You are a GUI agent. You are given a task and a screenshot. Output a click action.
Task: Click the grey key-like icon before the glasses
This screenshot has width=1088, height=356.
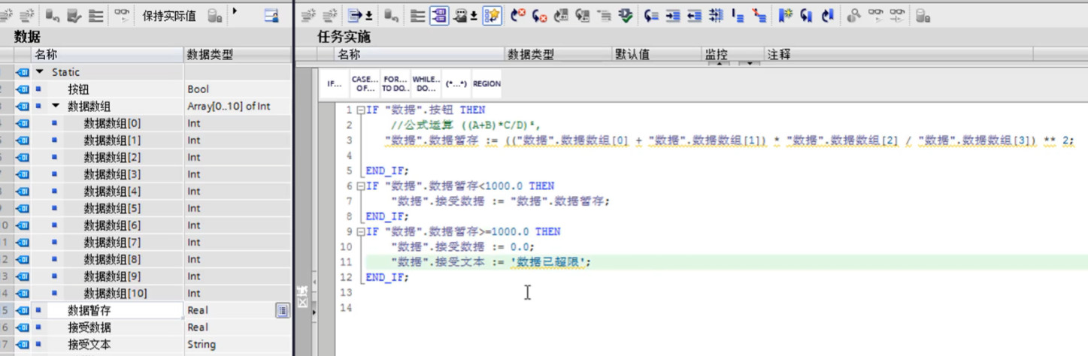[x=852, y=15]
